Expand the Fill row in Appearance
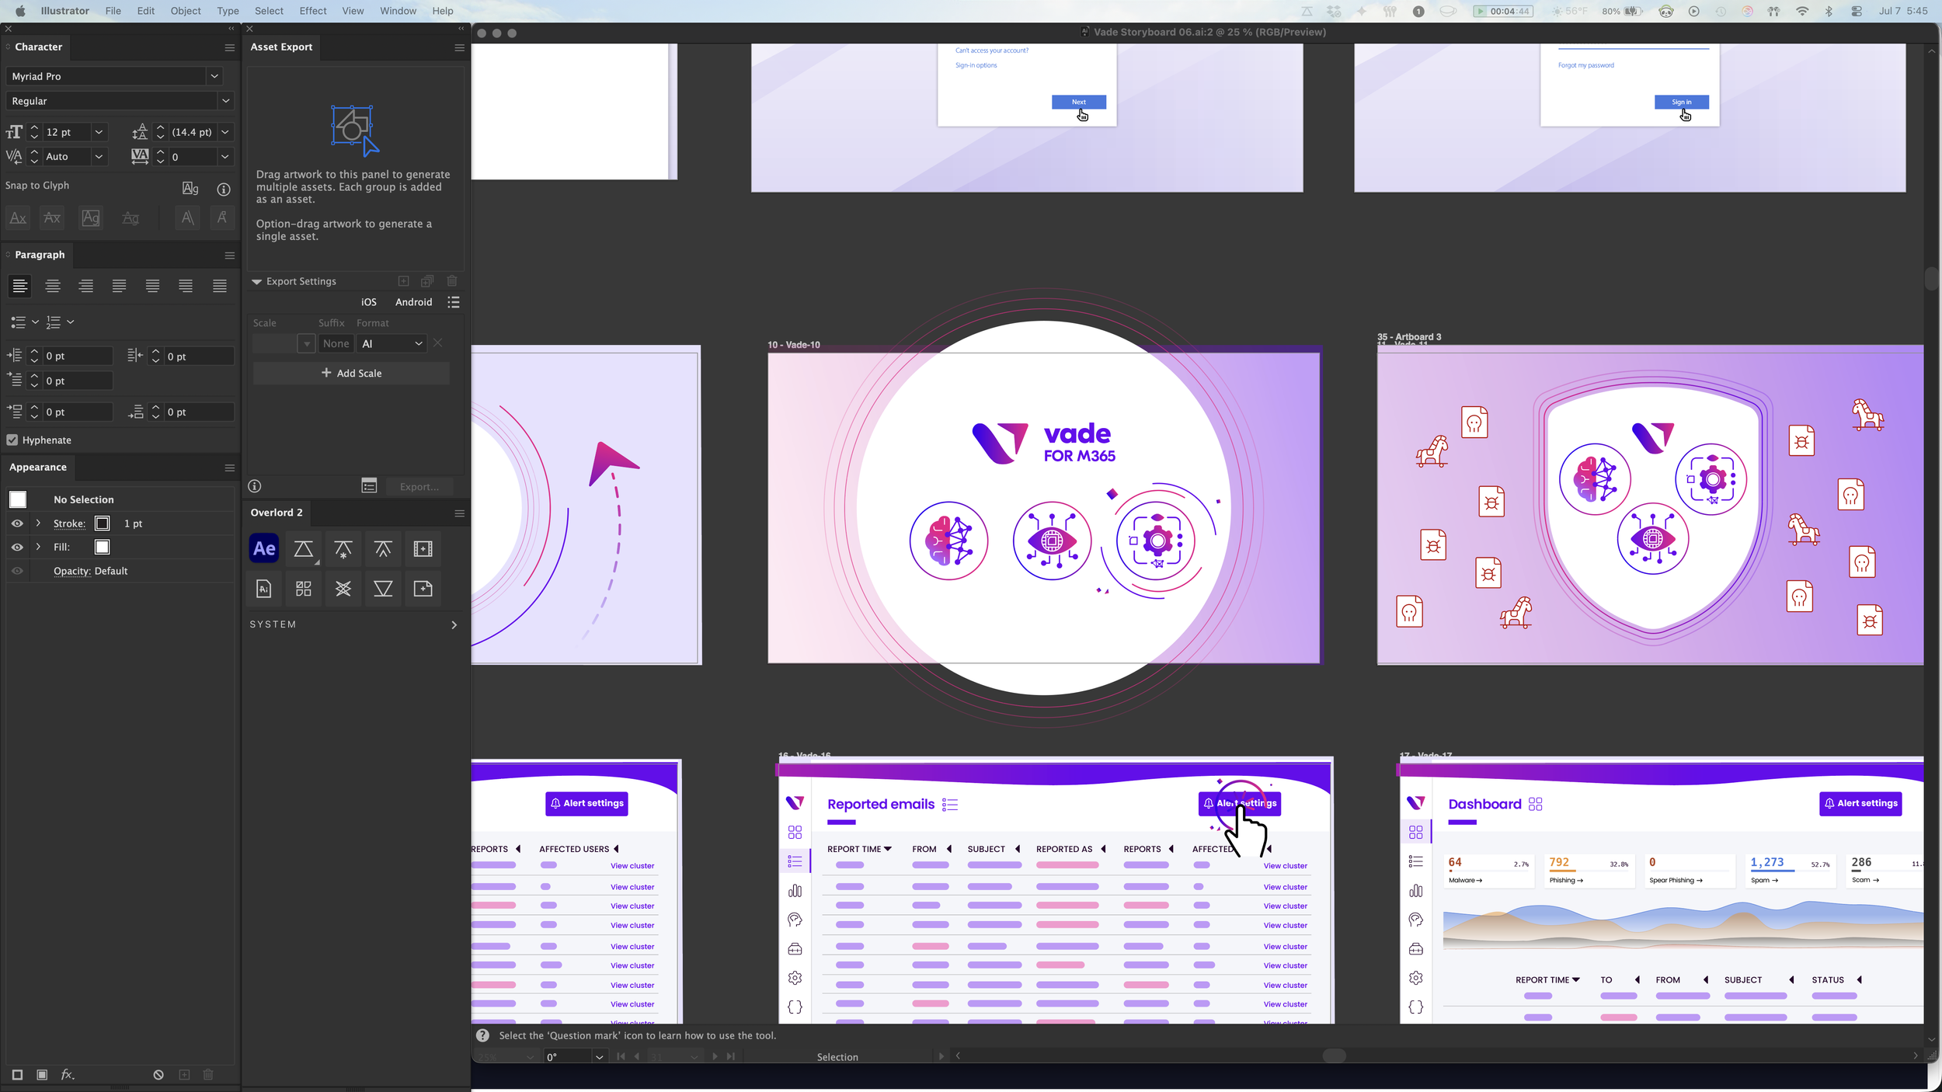1942x1092 pixels. tap(38, 548)
